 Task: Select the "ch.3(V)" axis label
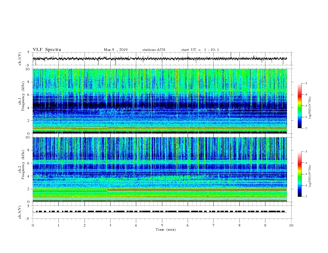coord(20,212)
